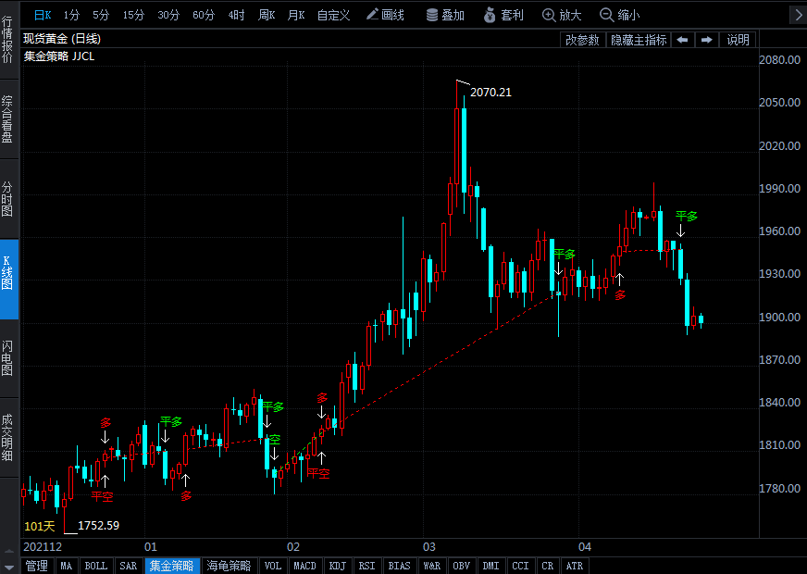Show the CR sub-indicator
Screen dimensions: 807x574
pos(548,566)
